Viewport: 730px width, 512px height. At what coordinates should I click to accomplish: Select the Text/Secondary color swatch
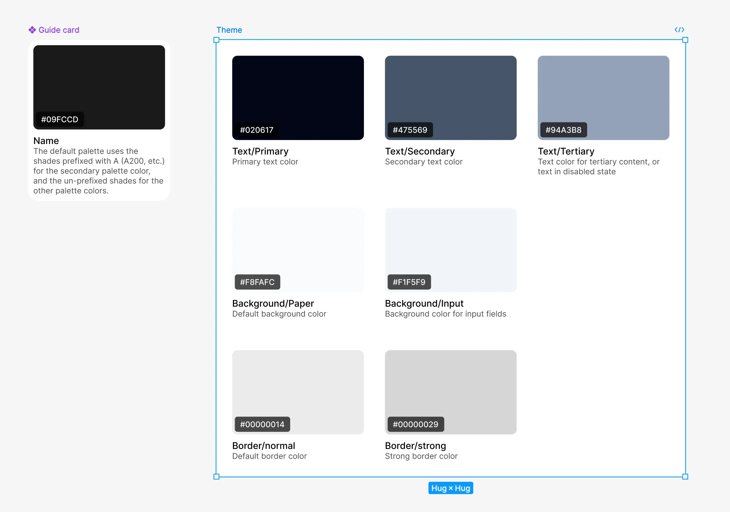[451, 98]
